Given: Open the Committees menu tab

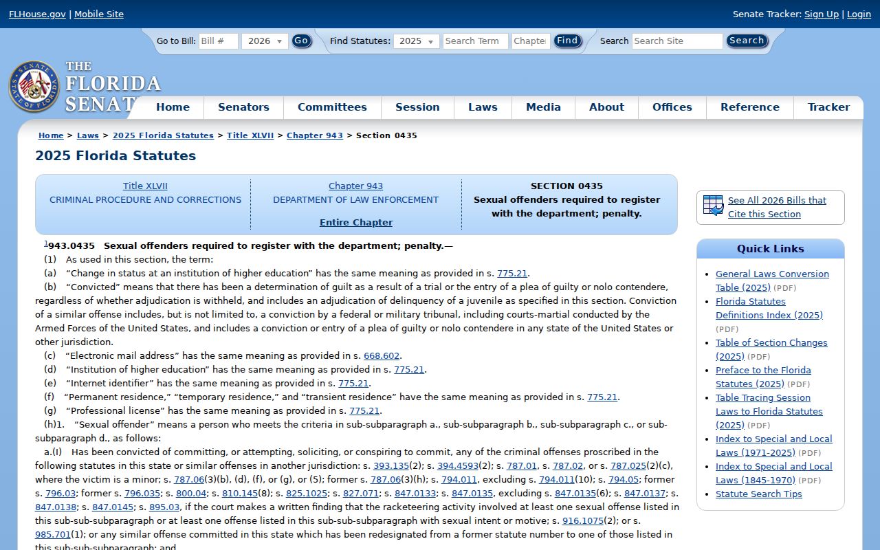Looking at the screenshot, I should click(x=332, y=107).
